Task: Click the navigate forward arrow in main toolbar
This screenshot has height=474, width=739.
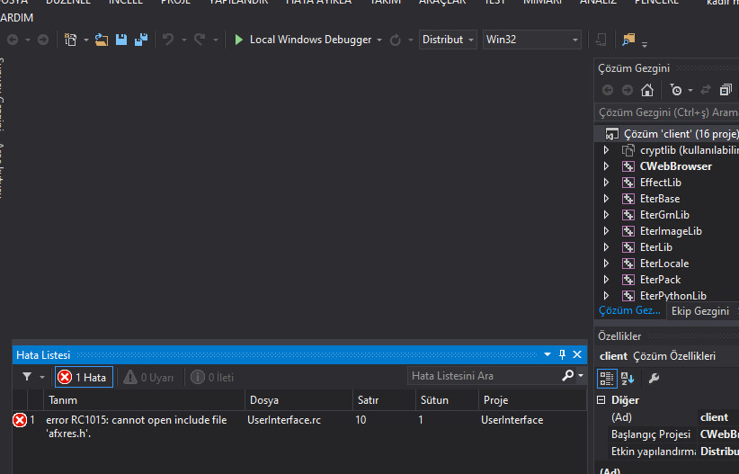Action: [43, 40]
